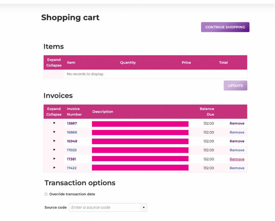Image resolution: width=275 pixels, height=221 pixels.
Task: Open invoice number 17025 link
Action: click(72, 150)
